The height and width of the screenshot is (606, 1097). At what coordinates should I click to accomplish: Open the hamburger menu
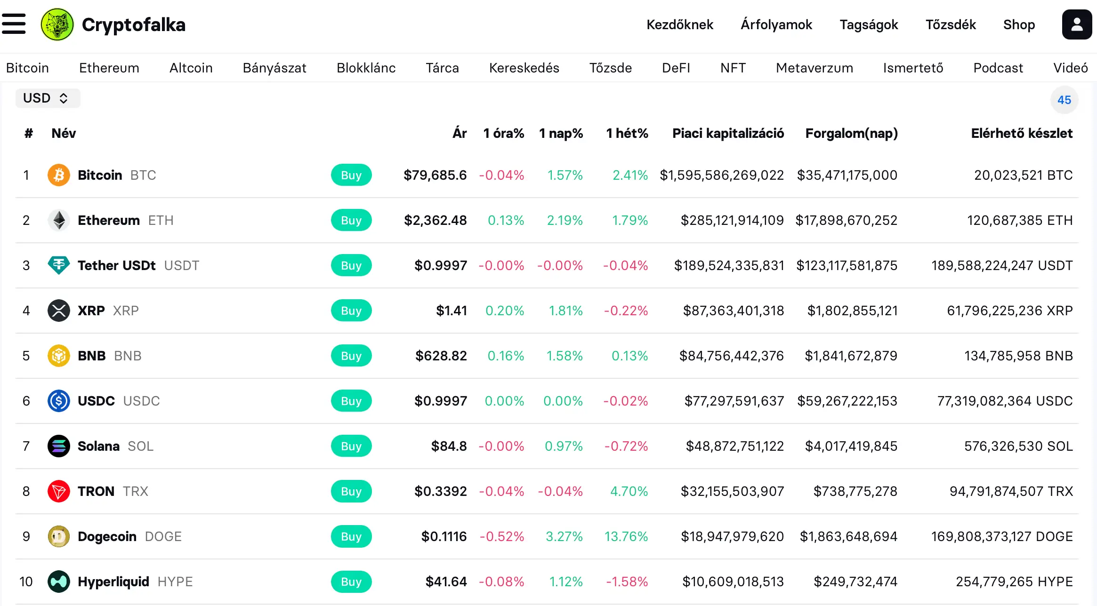pos(14,24)
